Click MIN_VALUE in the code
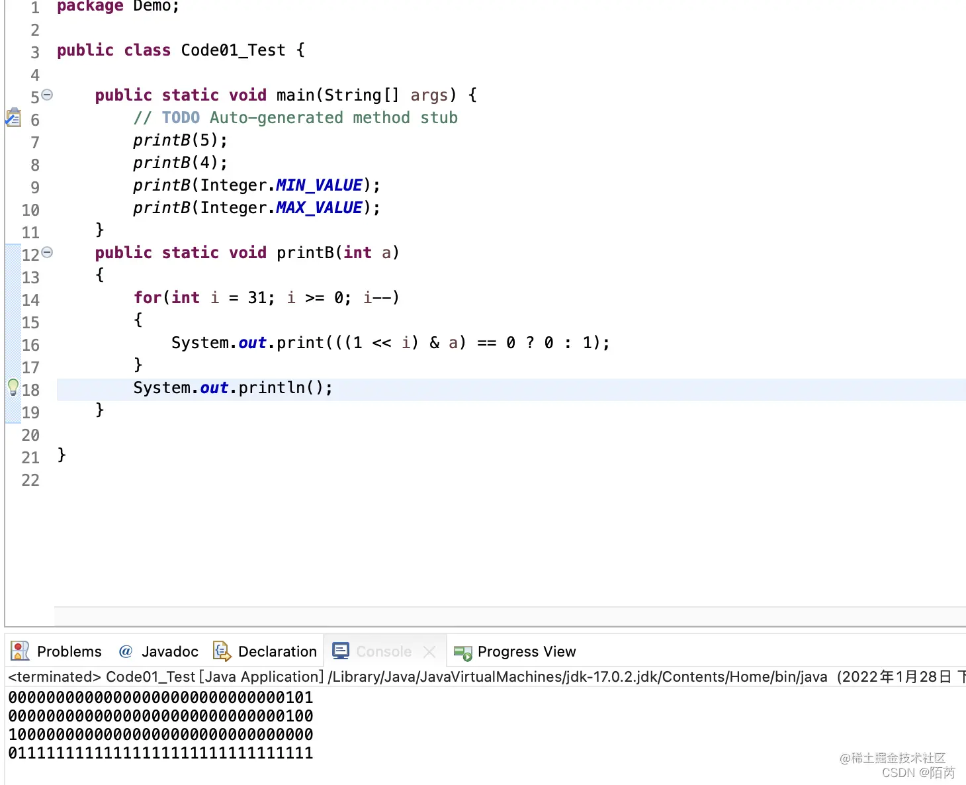966x785 pixels. 319,185
